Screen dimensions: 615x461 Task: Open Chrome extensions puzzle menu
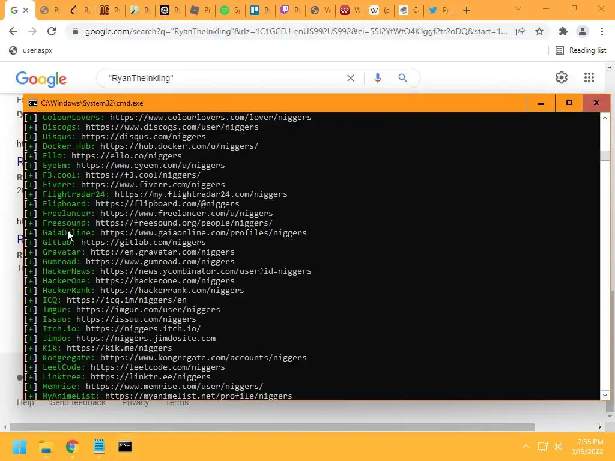tap(563, 31)
